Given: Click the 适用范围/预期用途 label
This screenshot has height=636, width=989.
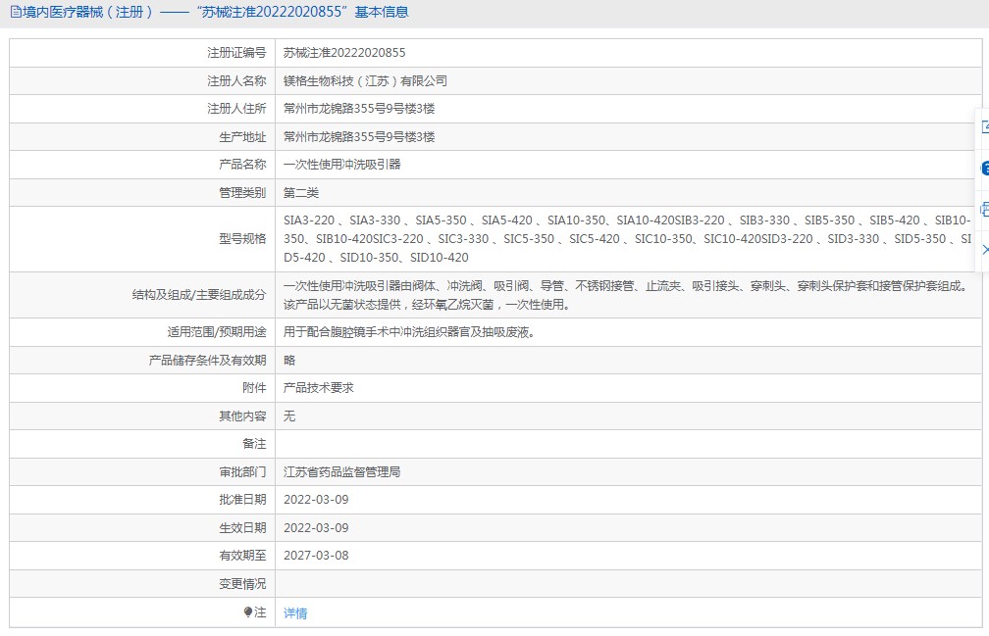Looking at the screenshot, I should coord(216,332).
